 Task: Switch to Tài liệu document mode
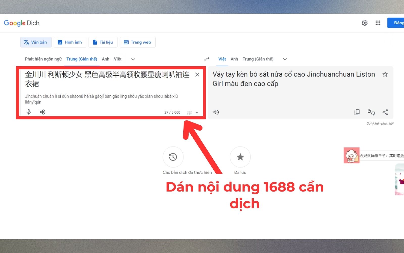pos(103,42)
